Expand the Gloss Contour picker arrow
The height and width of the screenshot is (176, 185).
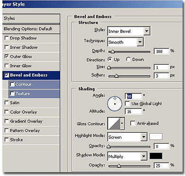click(122, 123)
